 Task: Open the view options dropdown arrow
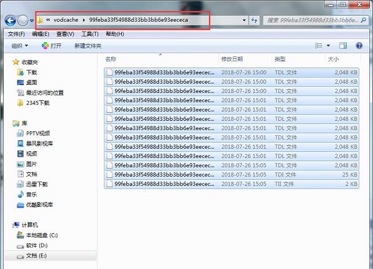point(328,45)
